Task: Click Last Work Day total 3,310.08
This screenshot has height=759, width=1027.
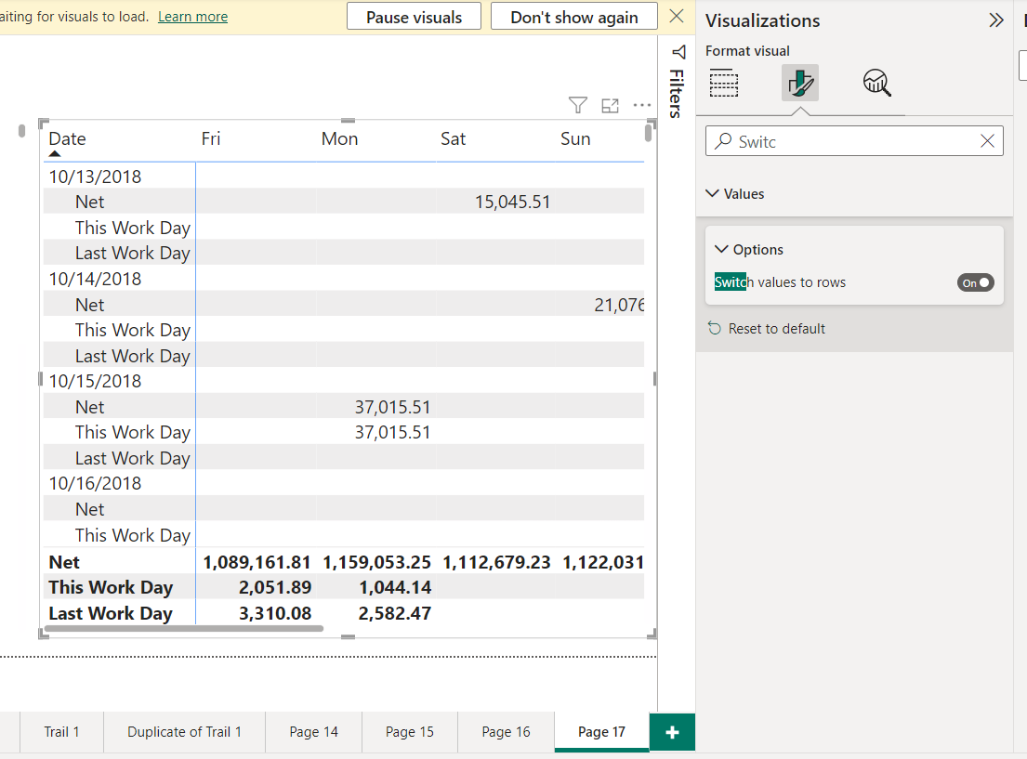Action: (275, 614)
